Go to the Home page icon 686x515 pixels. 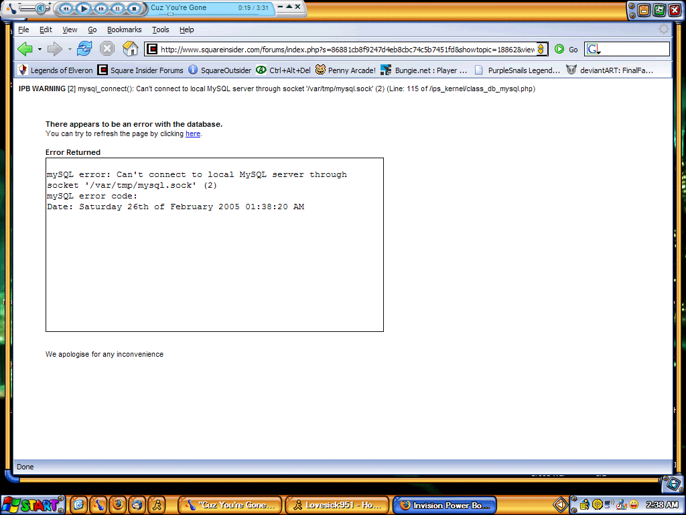(130, 48)
